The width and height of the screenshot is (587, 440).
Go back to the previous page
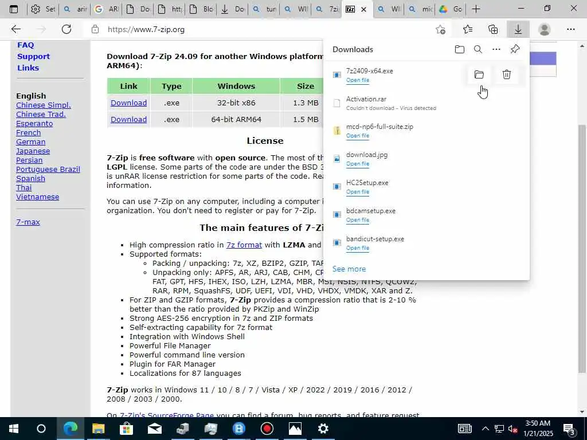(15, 29)
